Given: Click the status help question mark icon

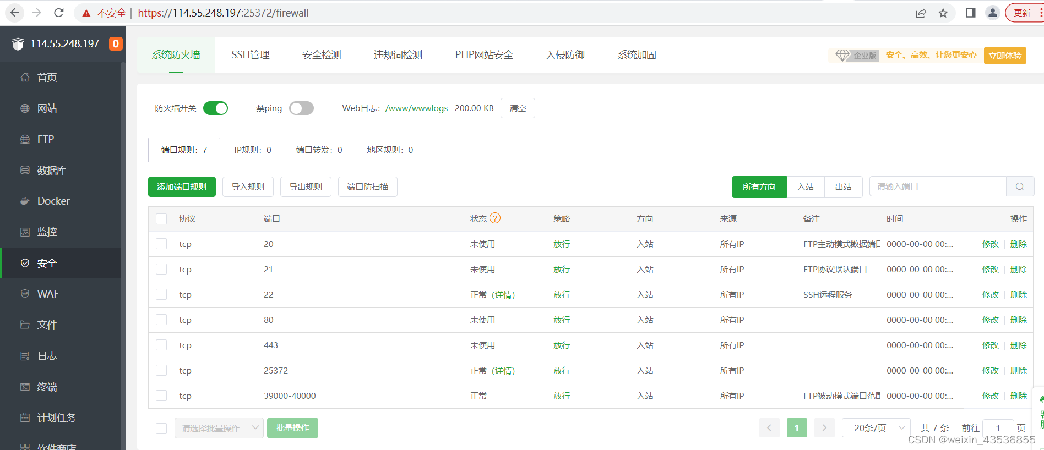Looking at the screenshot, I should tap(495, 218).
